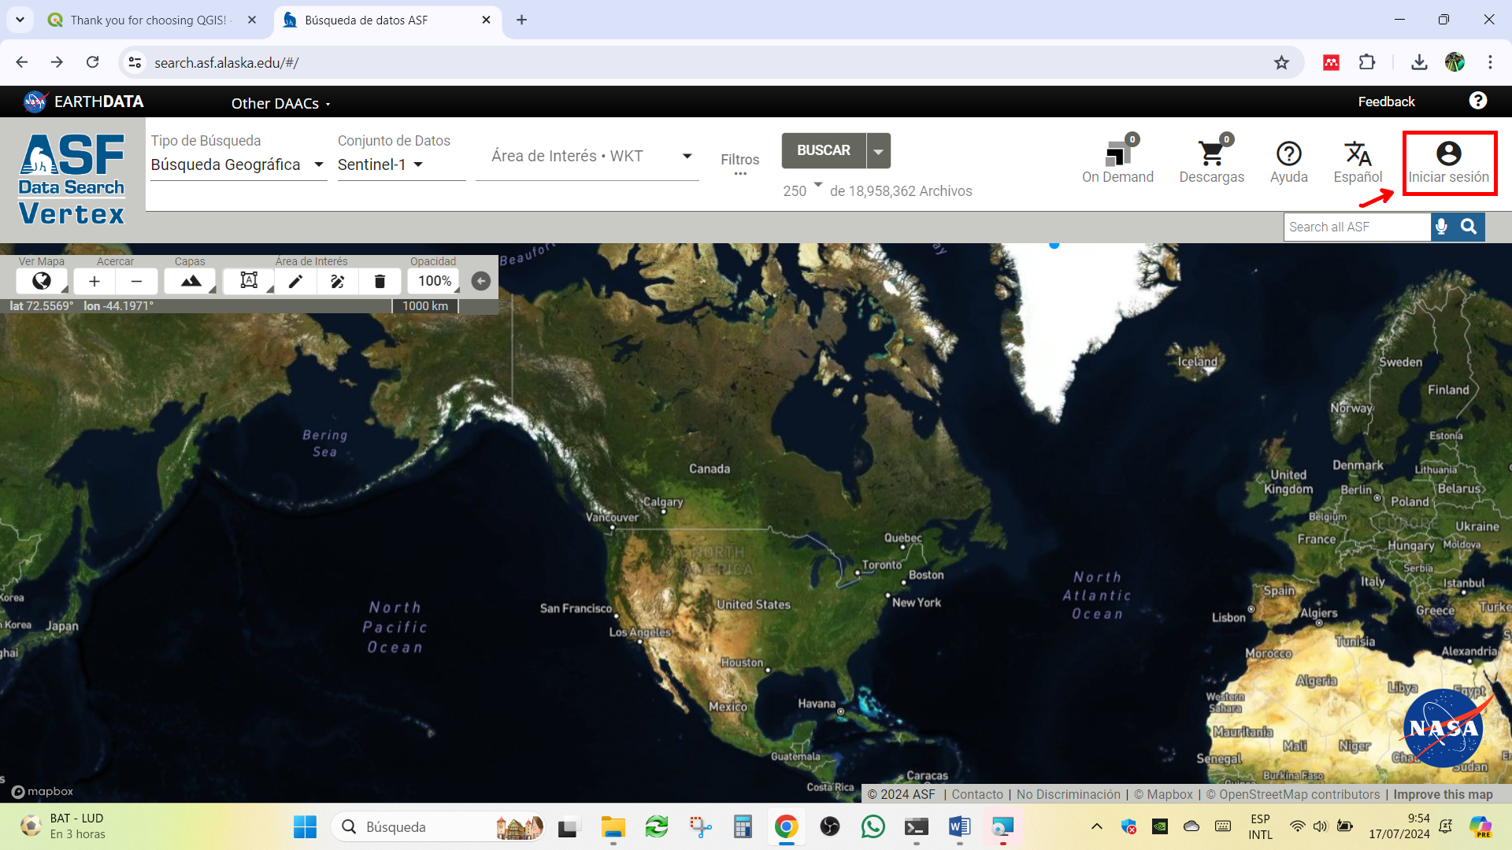Collapse map toolbar with round arrow button

pos(481,281)
